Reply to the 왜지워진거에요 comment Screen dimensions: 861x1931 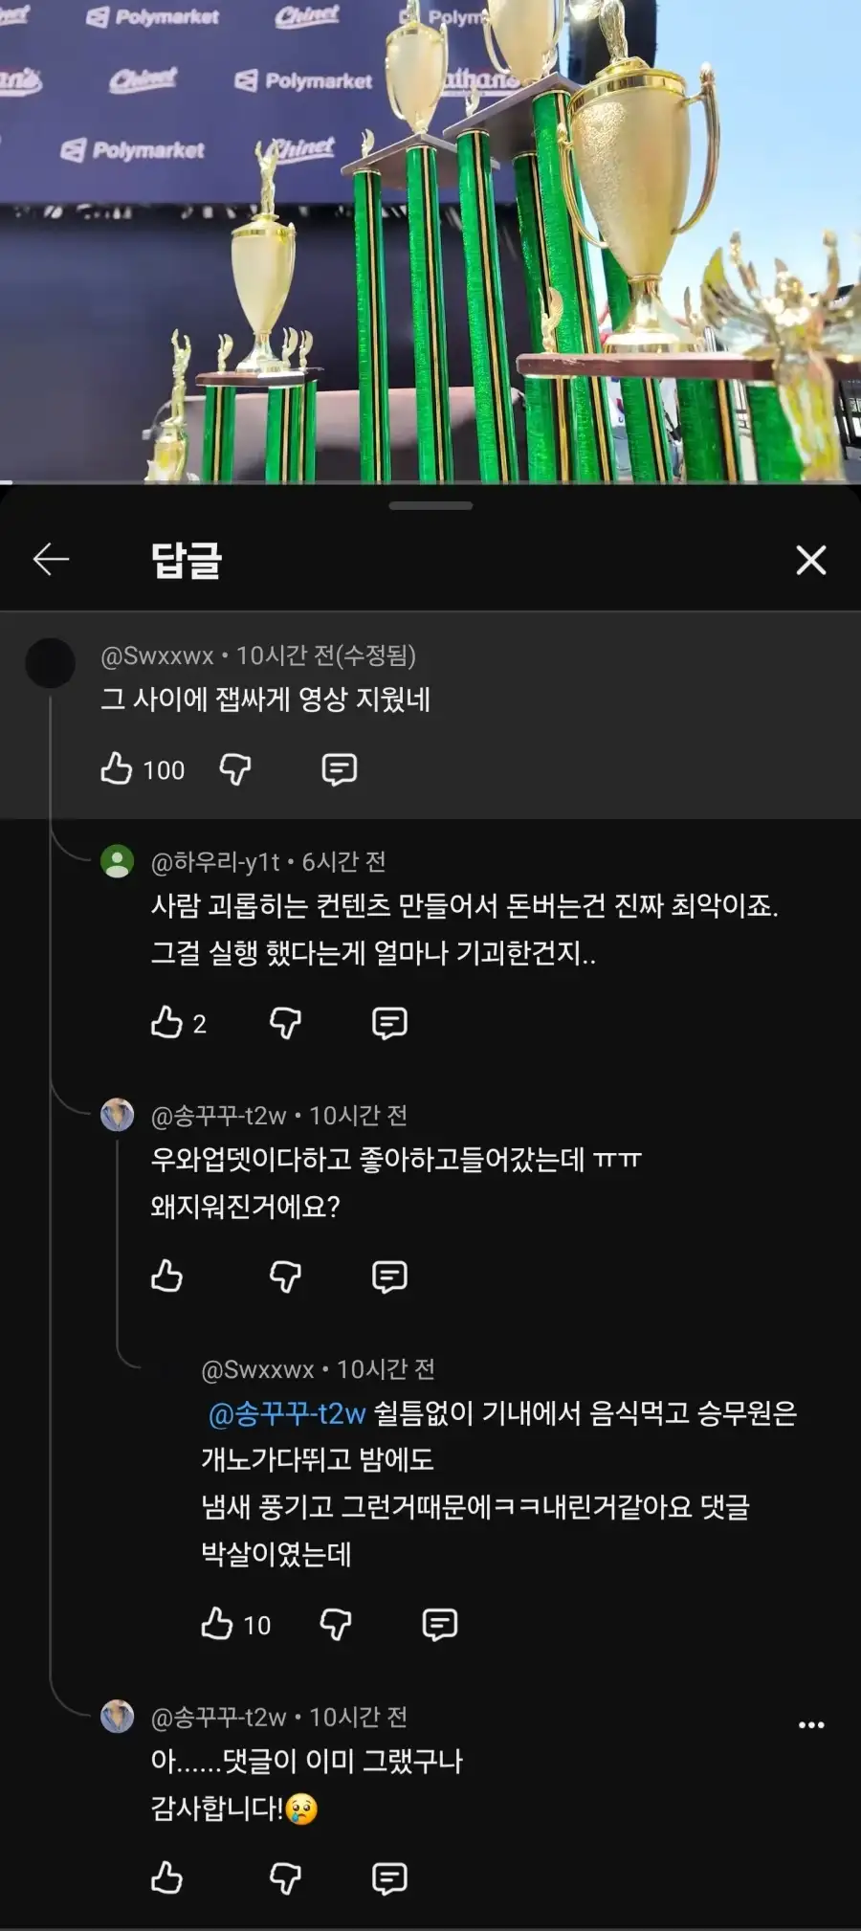coord(389,1276)
